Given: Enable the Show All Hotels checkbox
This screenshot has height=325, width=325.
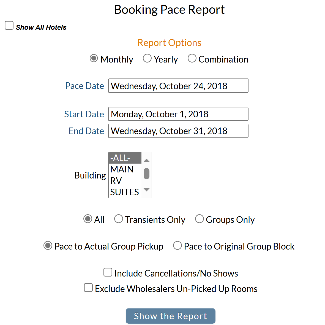Looking at the screenshot, I should 9,25.
